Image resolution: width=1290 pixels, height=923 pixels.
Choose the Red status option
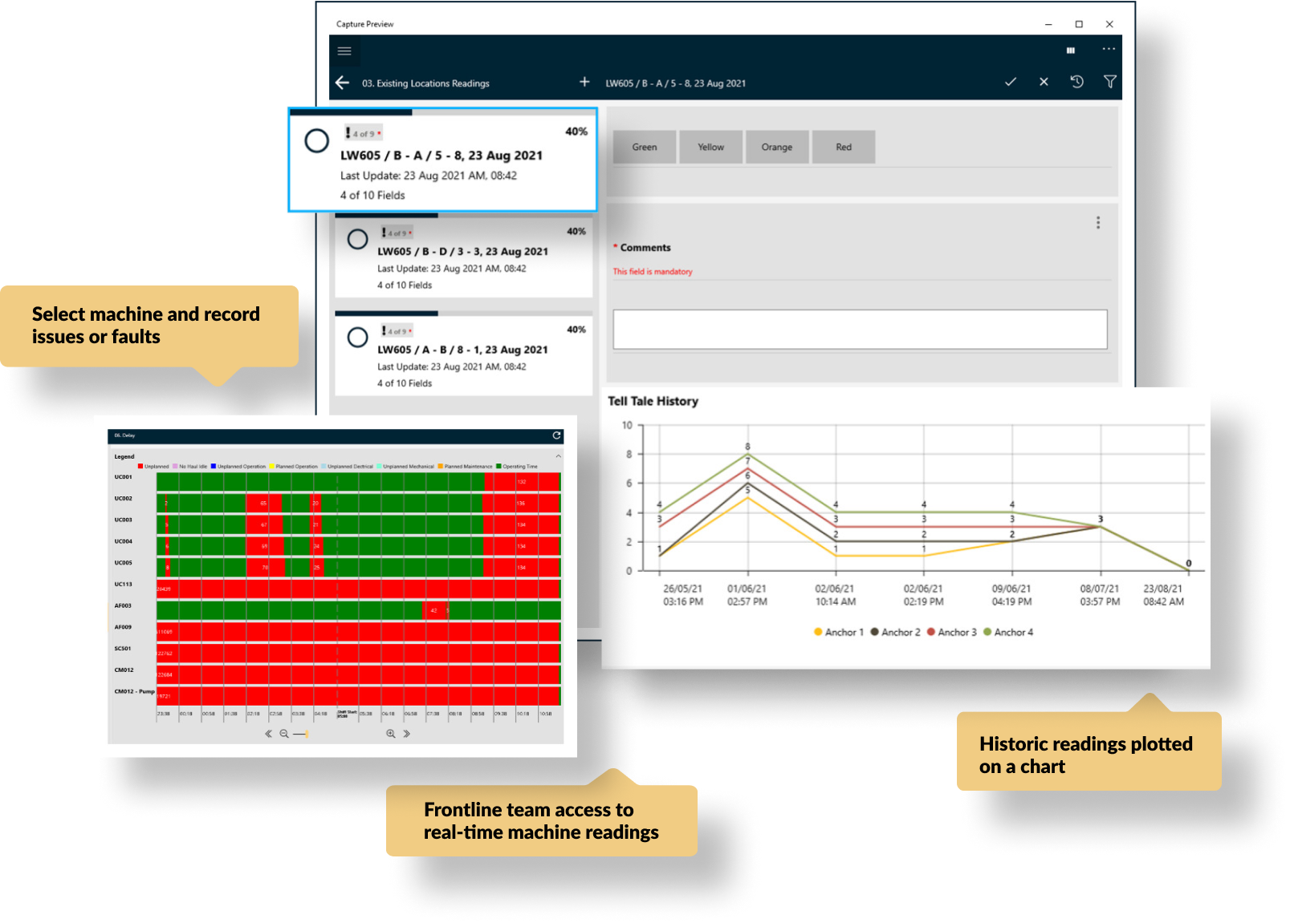(x=843, y=148)
